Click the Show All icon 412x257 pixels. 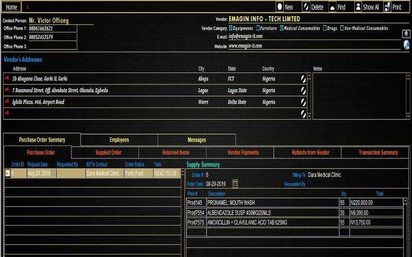click(x=358, y=7)
